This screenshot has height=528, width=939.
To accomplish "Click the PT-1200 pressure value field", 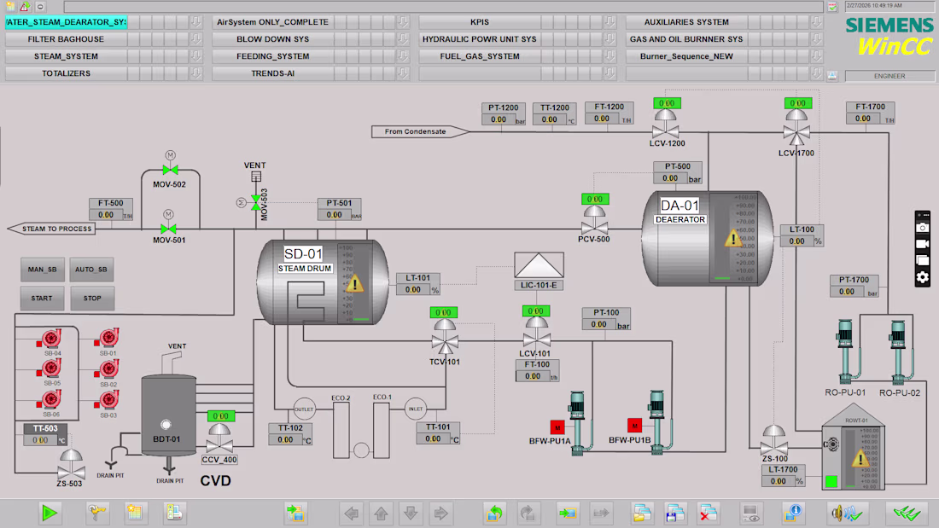I will pos(499,119).
